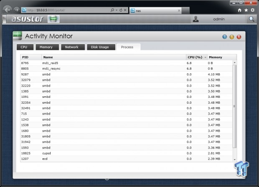Open the browser home page icon

240,10
